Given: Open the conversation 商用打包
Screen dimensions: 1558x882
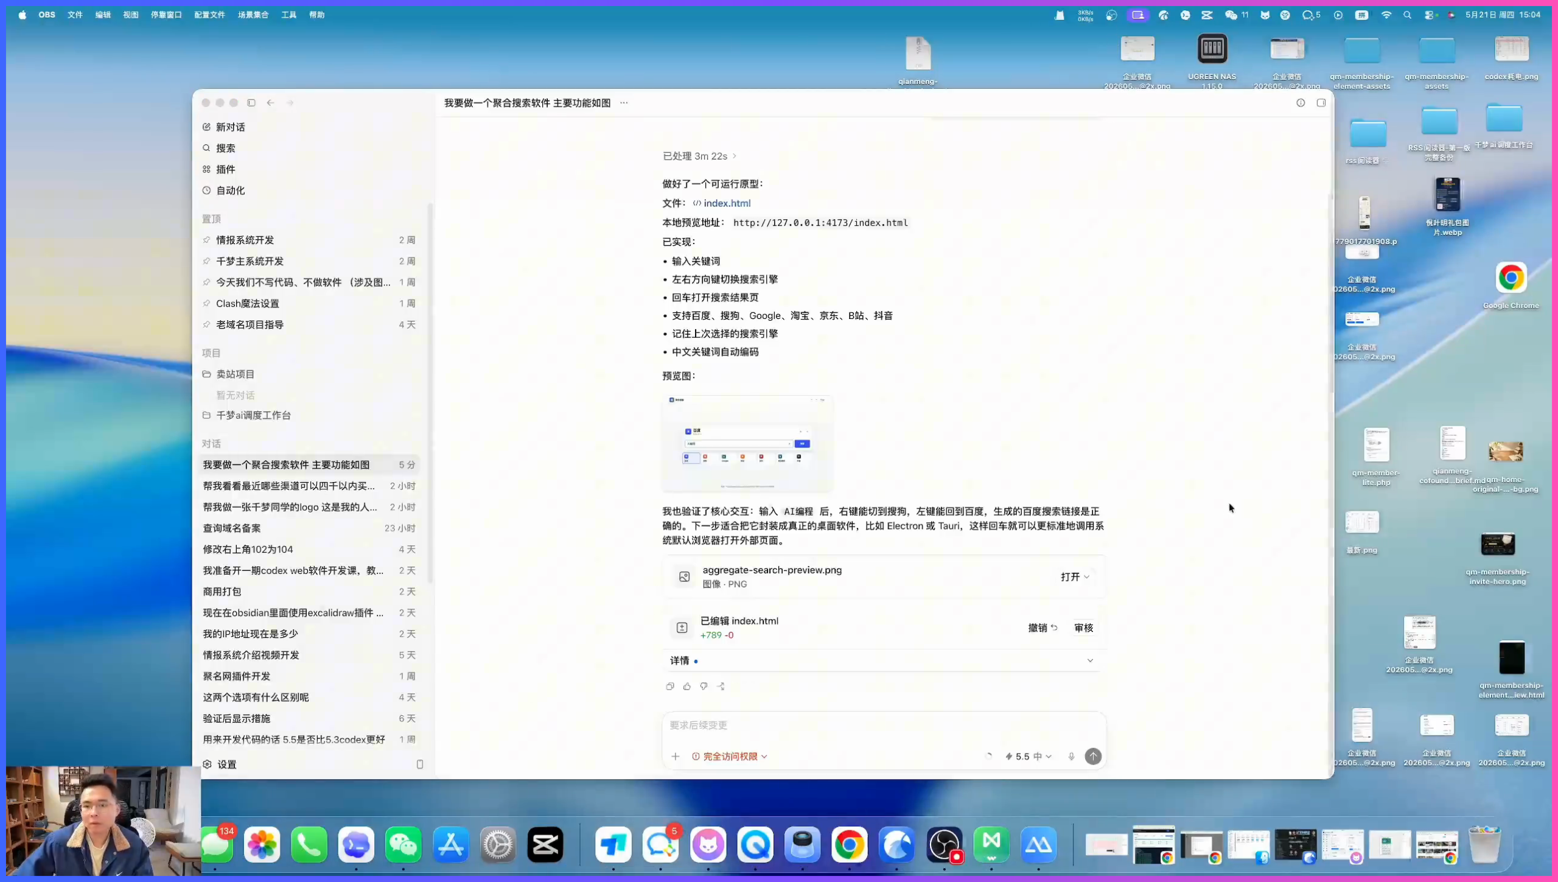Looking at the screenshot, I should pyautogui.click(x=310, y=592).
